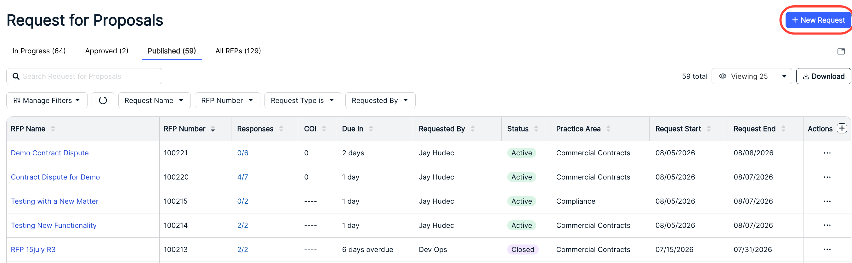Sort by COI column

click(x=324, y=129)
